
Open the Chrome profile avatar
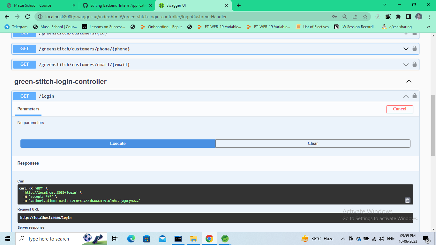tap(418, 16)
